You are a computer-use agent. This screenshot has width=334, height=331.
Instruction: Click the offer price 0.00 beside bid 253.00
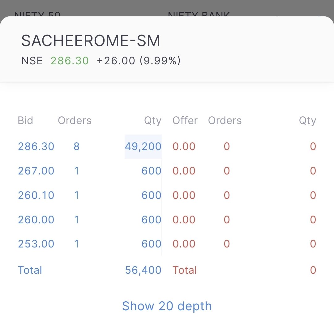184,244
